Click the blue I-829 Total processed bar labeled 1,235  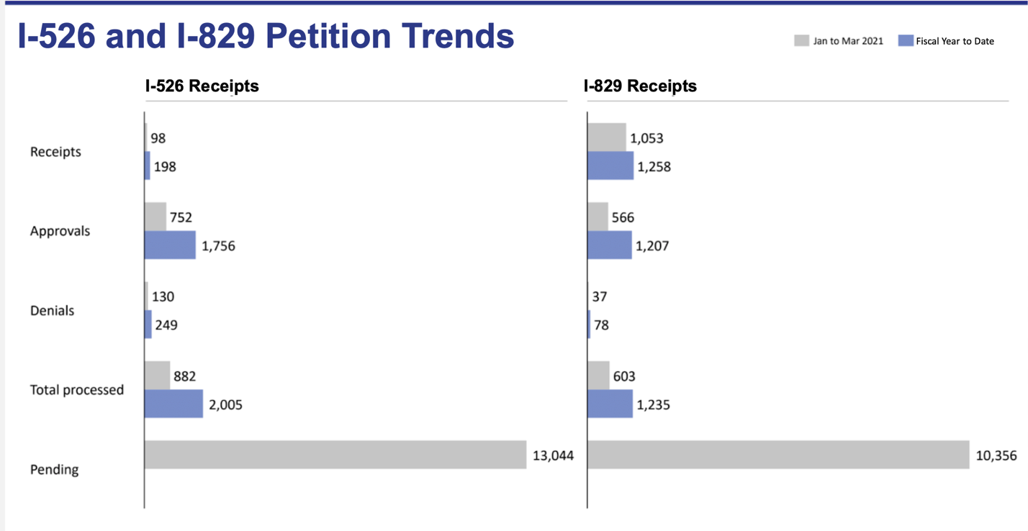pos(610,404)
